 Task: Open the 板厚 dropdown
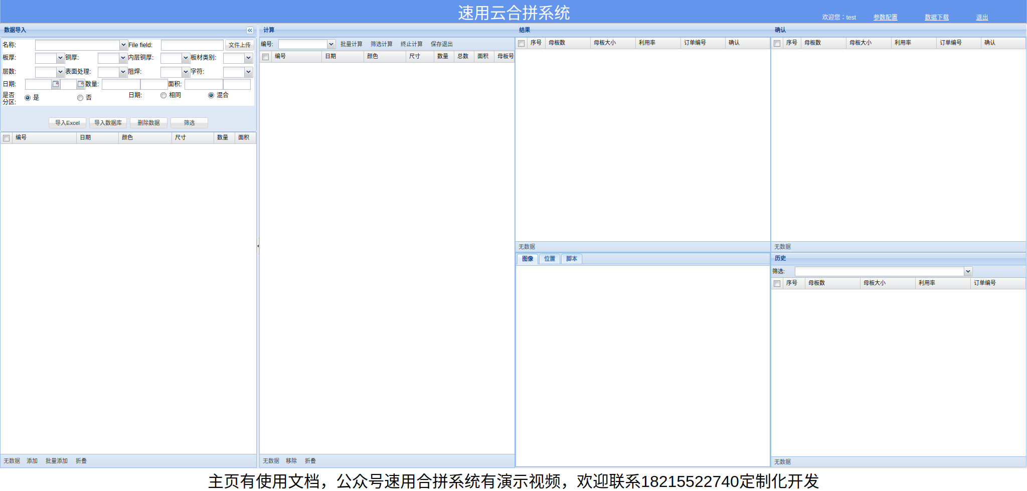click(x=60, y=58)
